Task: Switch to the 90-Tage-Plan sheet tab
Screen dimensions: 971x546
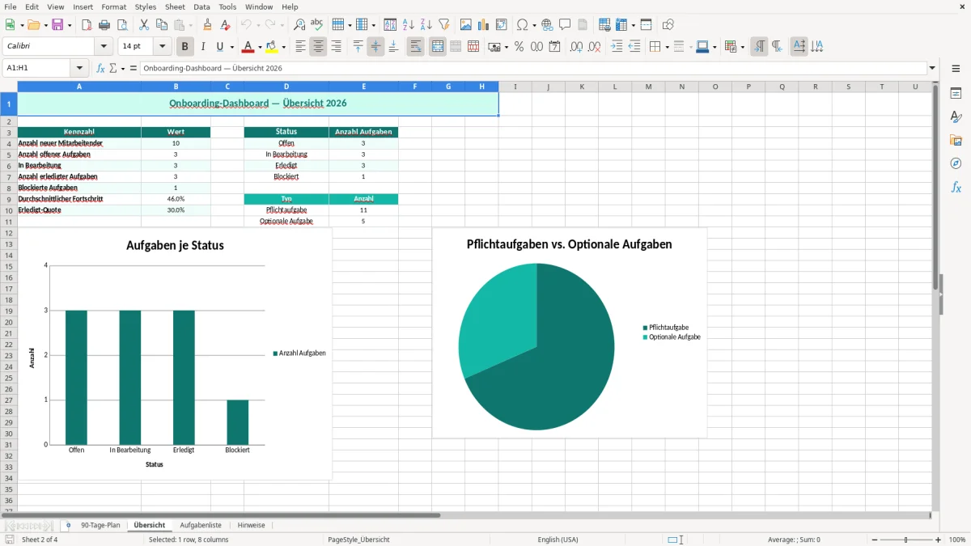Action: point(100,526)
